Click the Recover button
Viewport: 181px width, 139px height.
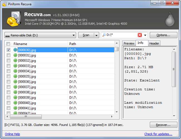point(163,125)
